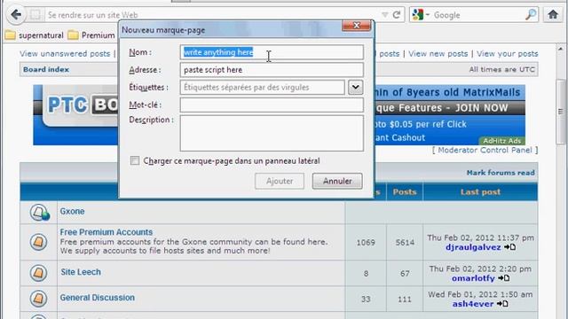
Task: Open the Site Leech forum
Action: click(x=81, y=272)
